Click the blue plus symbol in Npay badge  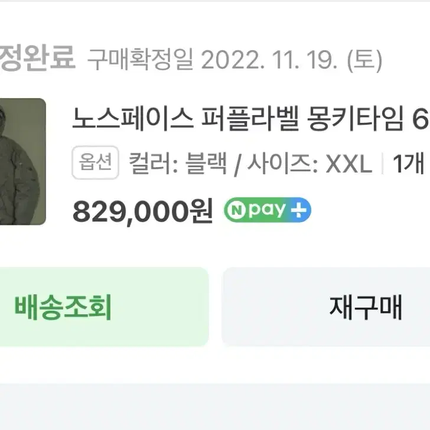[299, 210]
